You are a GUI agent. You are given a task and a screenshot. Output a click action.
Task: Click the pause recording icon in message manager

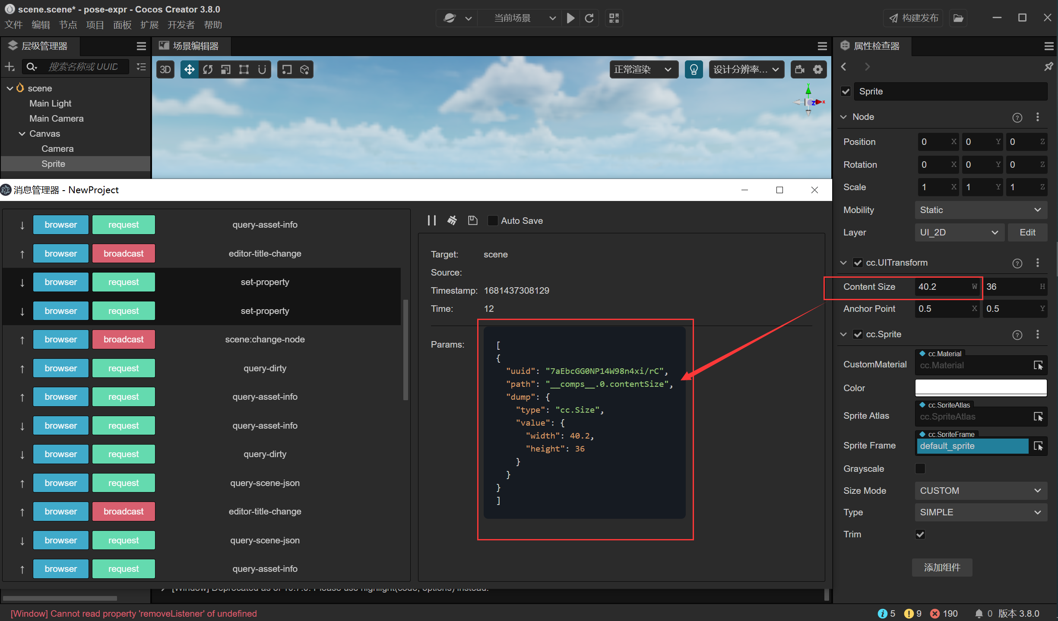click(x=431, y=220)
